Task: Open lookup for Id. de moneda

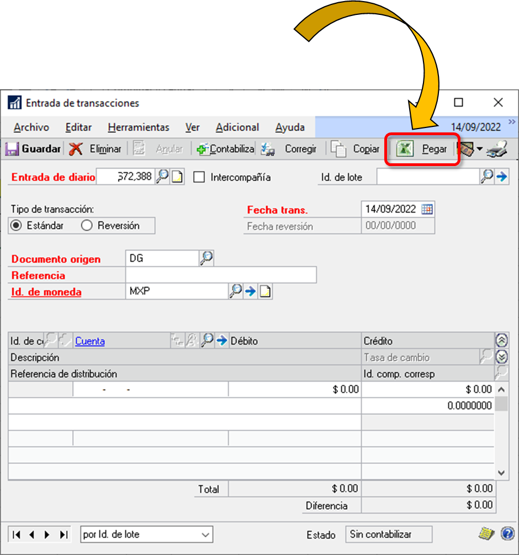Action: point(236,291)
